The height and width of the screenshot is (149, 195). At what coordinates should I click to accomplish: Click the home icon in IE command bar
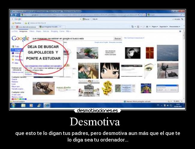(132, 27)
